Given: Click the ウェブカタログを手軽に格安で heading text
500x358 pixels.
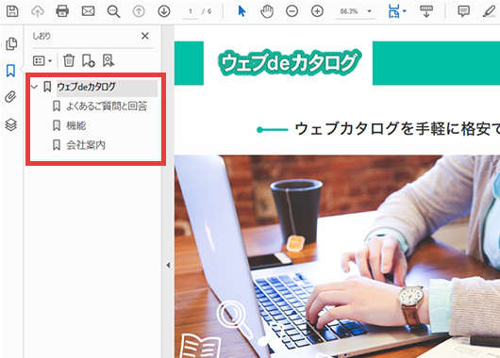Looking at the screenshot, I should pyautogui.click(x=397, y=129).
